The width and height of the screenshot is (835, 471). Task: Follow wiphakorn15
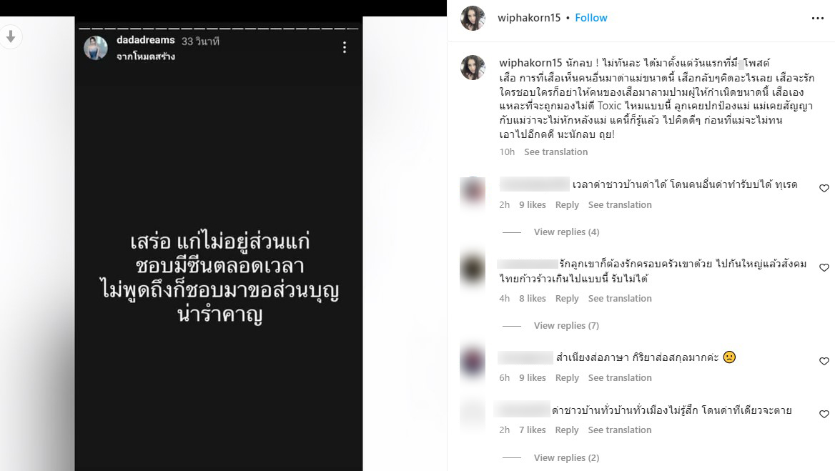pyautogui.click(x=591, y=18)
